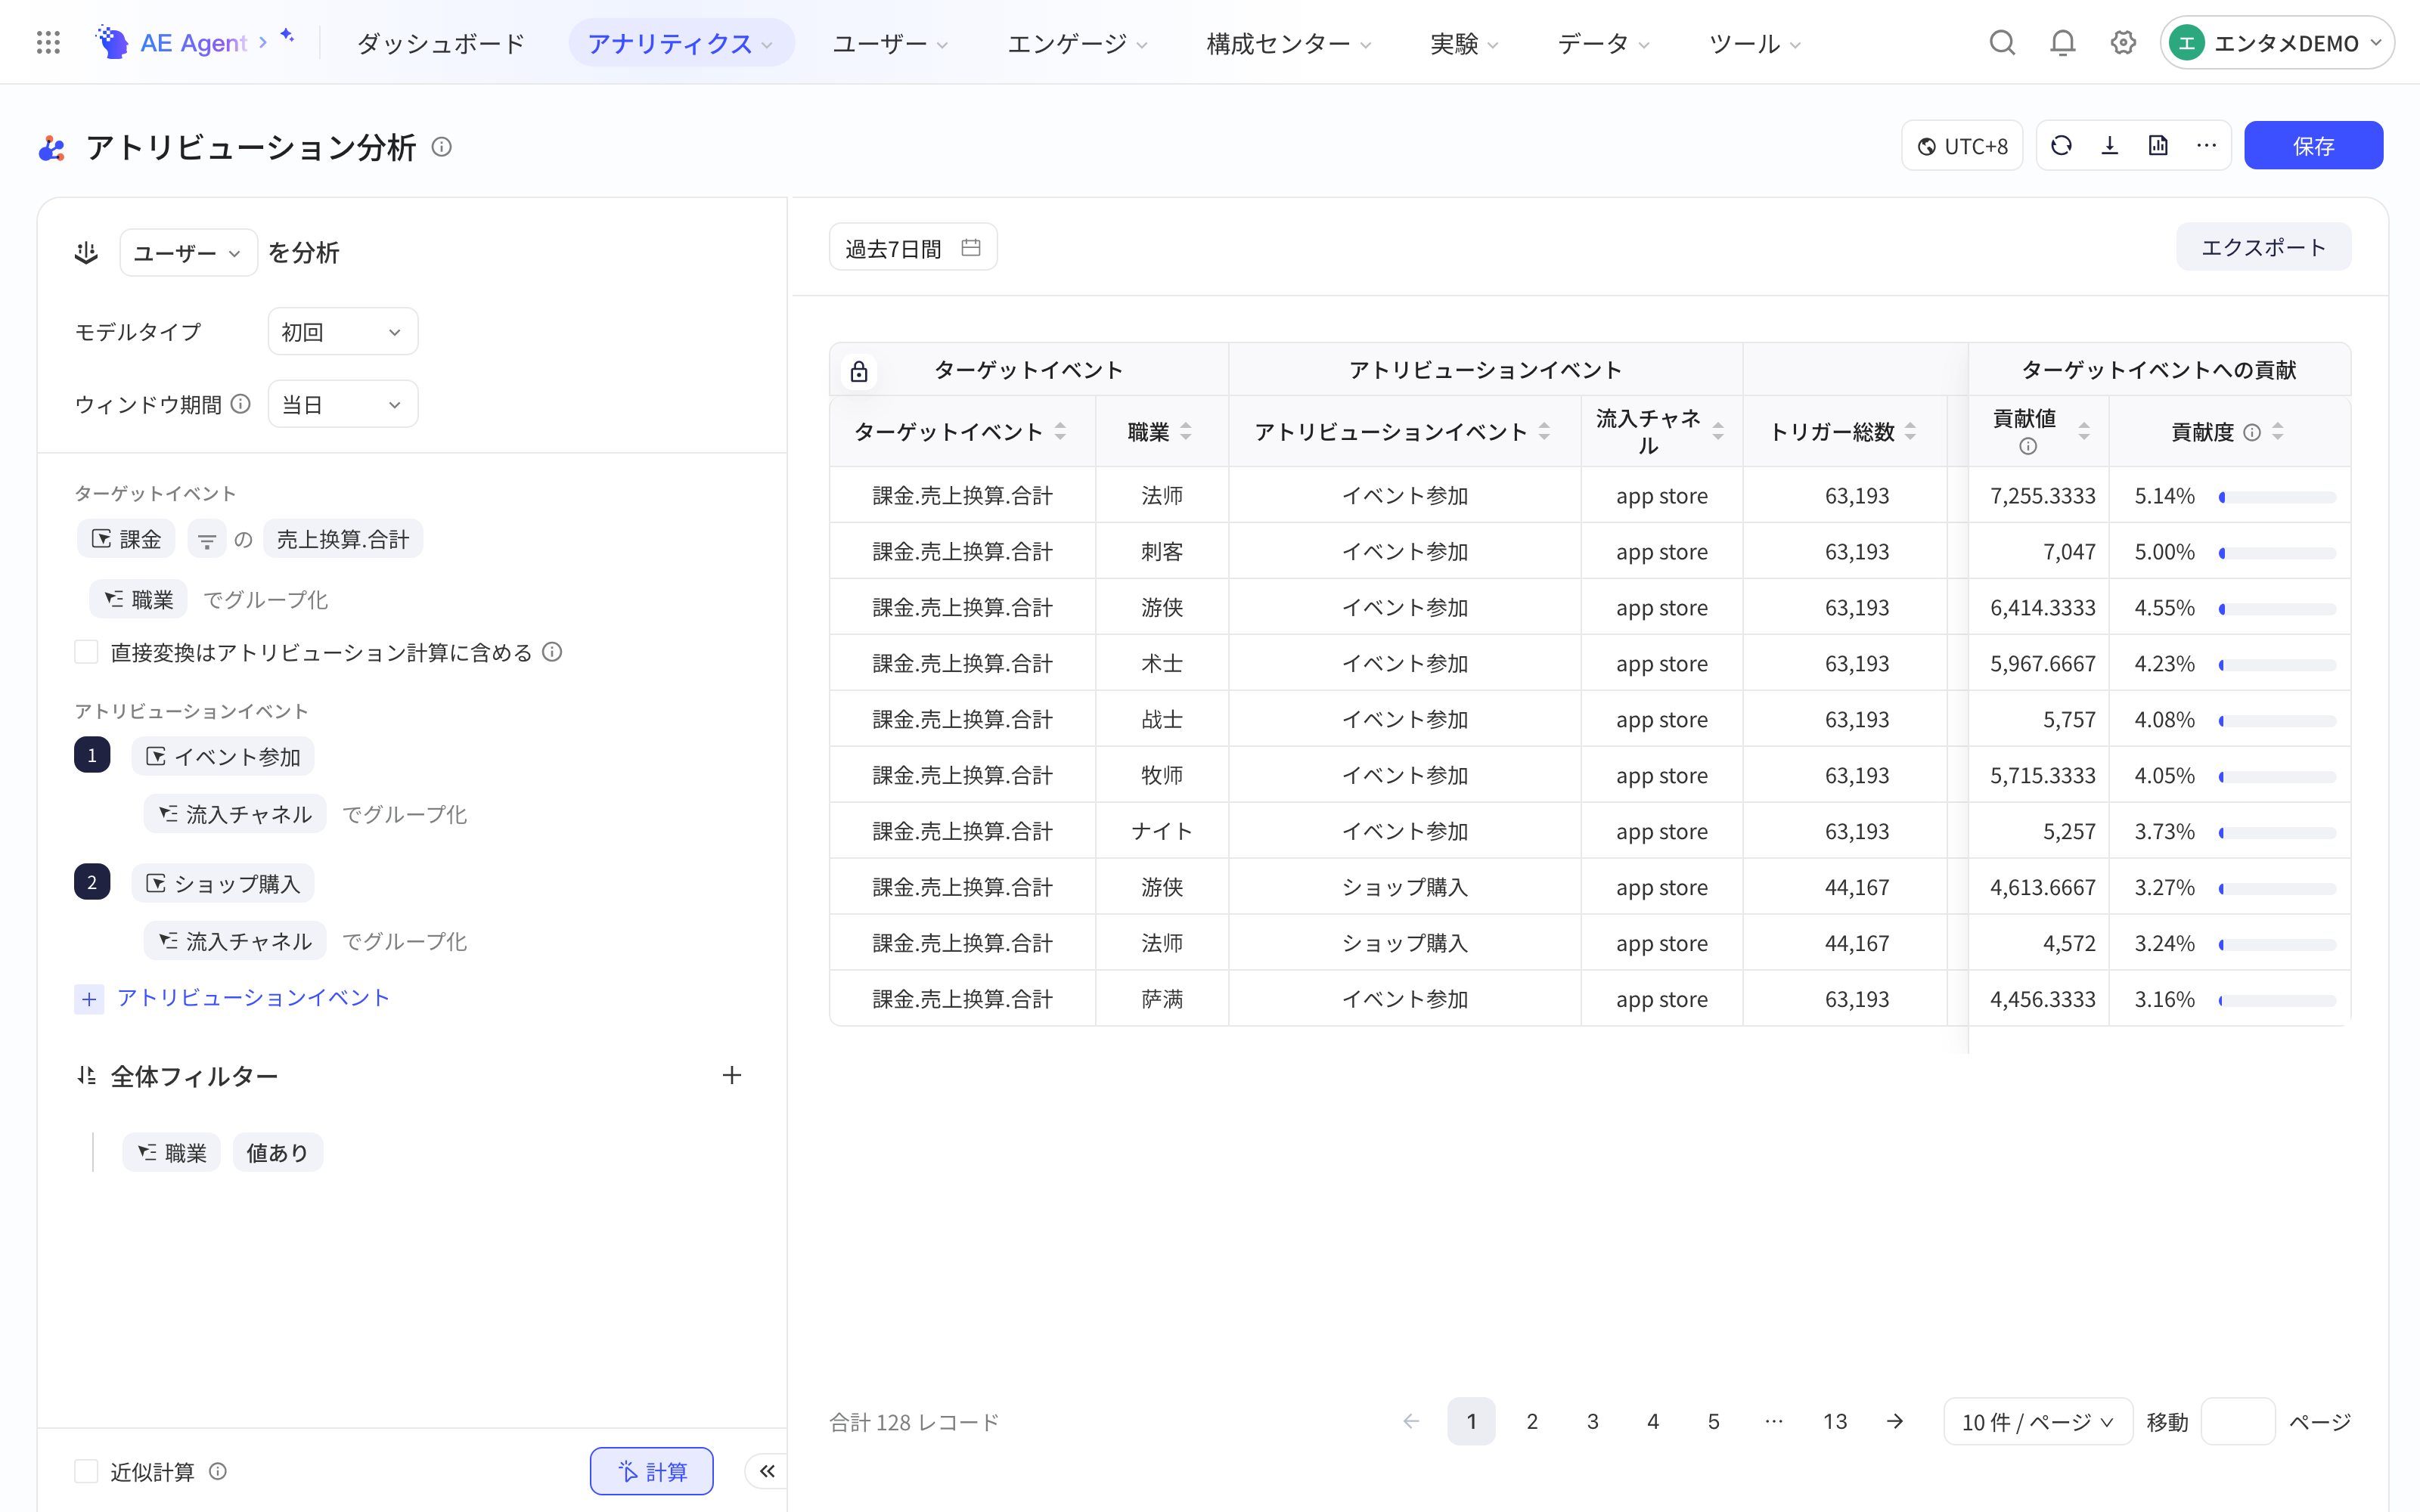This screenshot has width=2420, height=1512.
Task: Open the エンゲージ menu
Action: click(1077, 43)
